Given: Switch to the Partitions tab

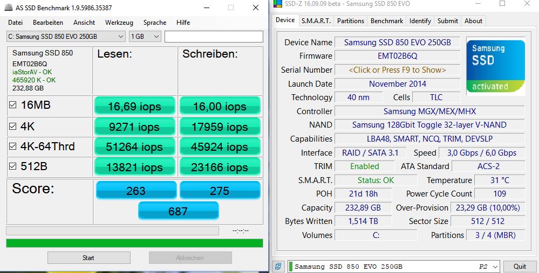Looking at the screenshot, I should (351, 21).
